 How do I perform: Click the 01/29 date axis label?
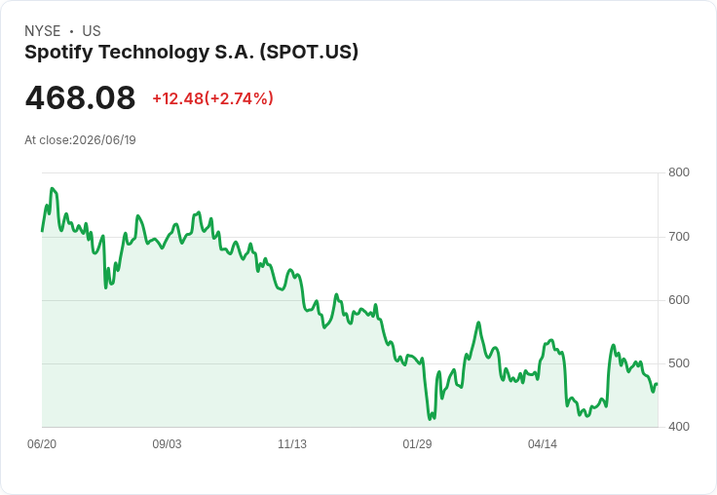[x=417, y=443]
